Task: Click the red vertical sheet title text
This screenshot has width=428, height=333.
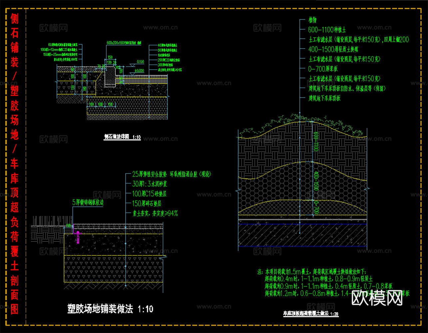Action: [14, 164]
